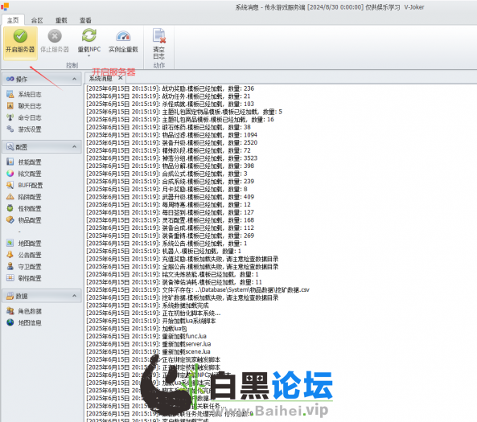Click the 清空日志 clear log icon
This screenshot has width=477, height=422.
[x=158, y=35]
